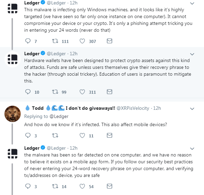Send the Windows malware tweet by direct message
Image resolution: width=204 pixels, height=195 pixels.
coord(109,41)
